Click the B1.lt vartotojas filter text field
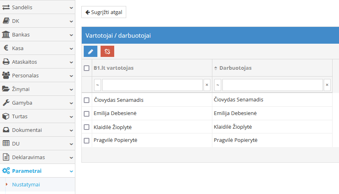 [x=152, y=85]
